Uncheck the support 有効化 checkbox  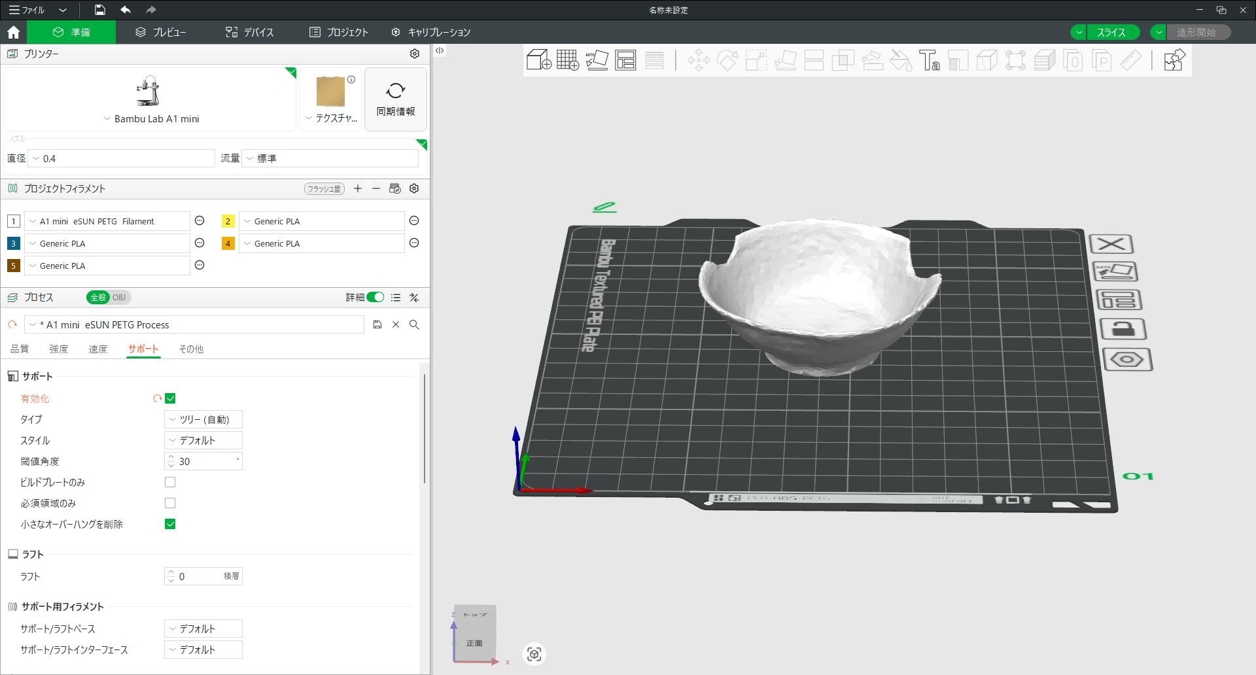click(x=170, y=398)
